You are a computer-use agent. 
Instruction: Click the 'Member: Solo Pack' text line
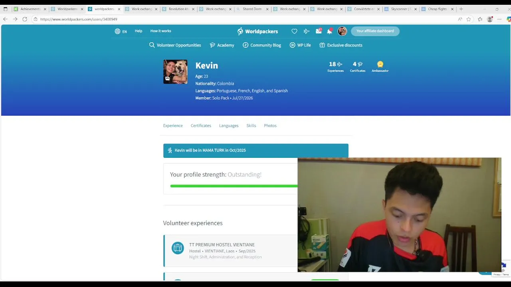(224, 98)
